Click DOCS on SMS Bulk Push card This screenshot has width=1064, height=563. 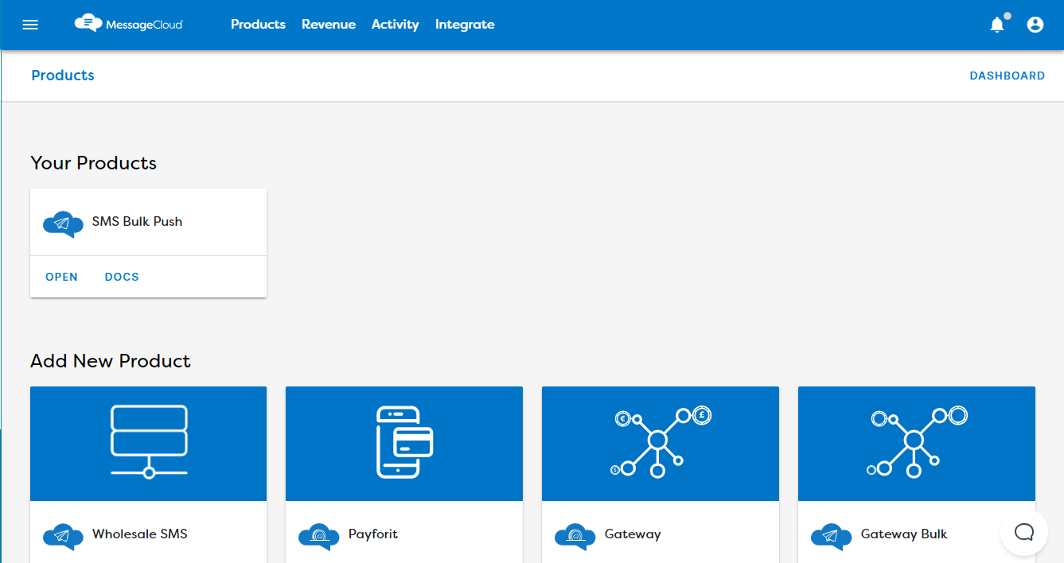122,277
